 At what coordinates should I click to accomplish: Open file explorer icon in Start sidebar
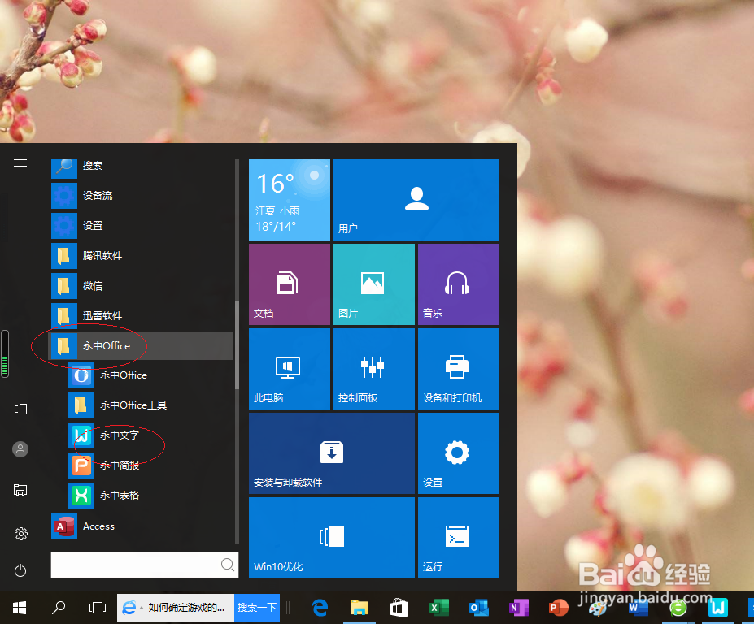20,490
